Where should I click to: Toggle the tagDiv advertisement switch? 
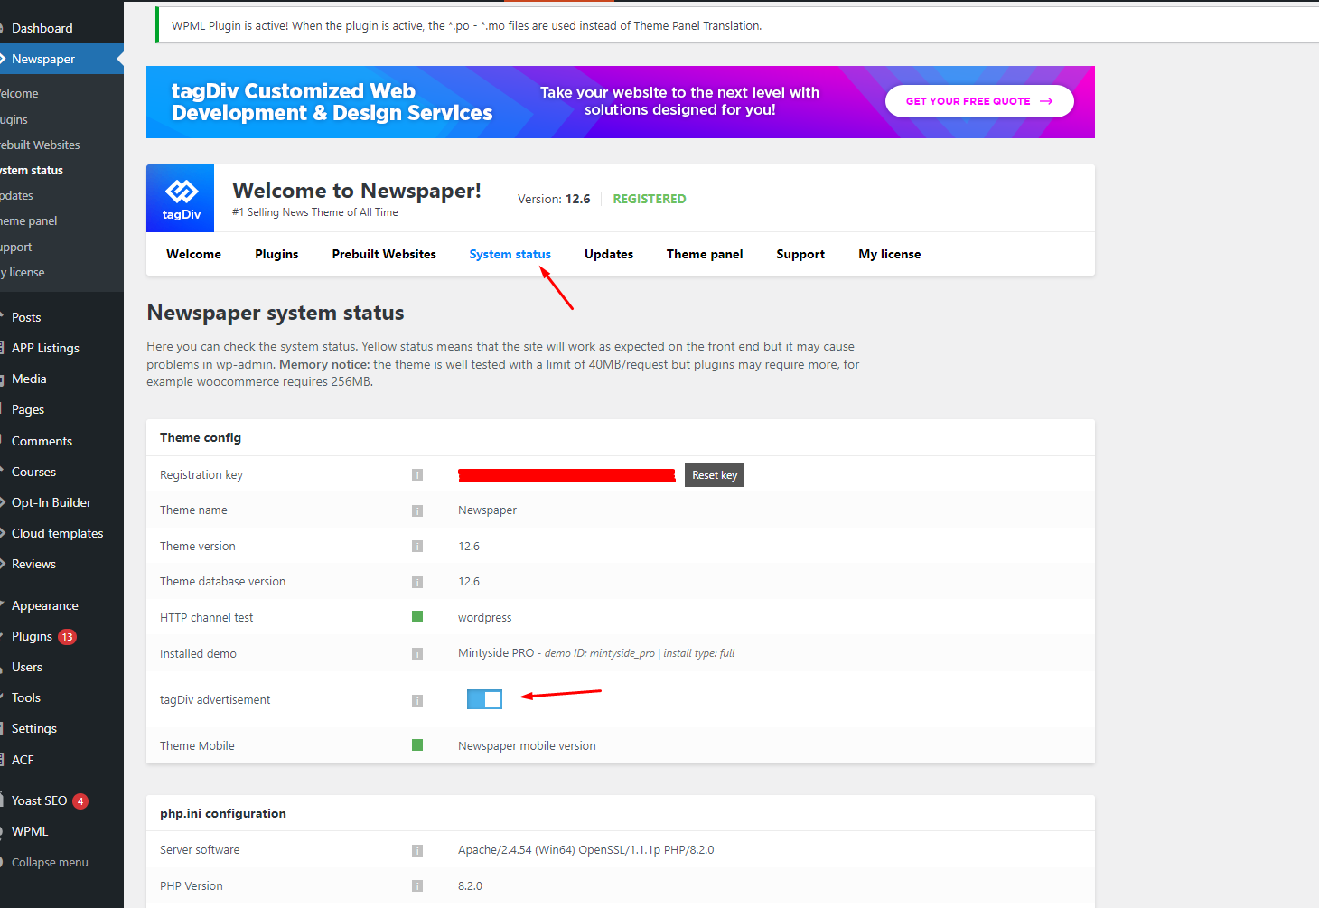point(484,698)
